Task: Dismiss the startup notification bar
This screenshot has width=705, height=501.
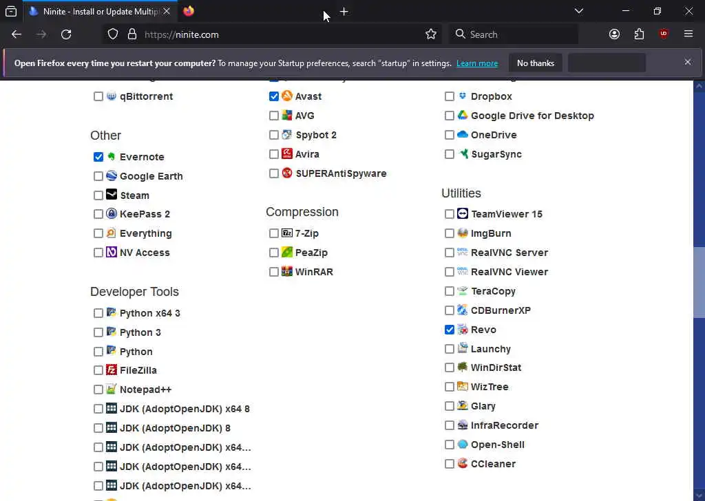Action: pos(688,62)
